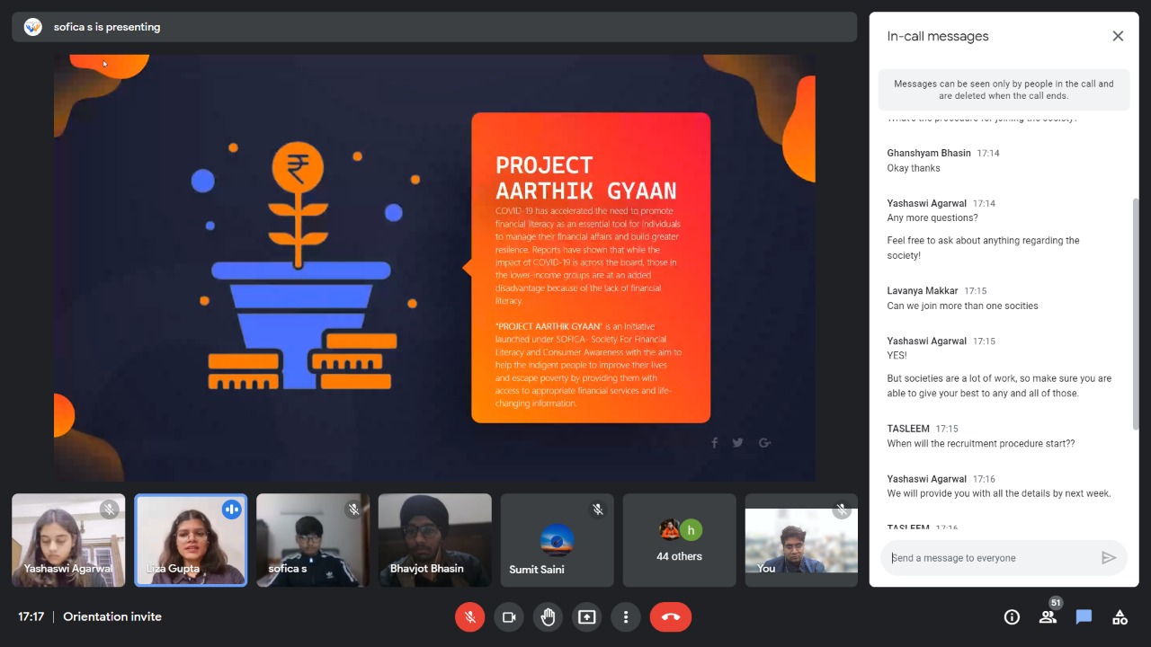This screenshot has width=1151, height=647.
Task: Close the In-call messages panel
Action: pos(1118,36)
